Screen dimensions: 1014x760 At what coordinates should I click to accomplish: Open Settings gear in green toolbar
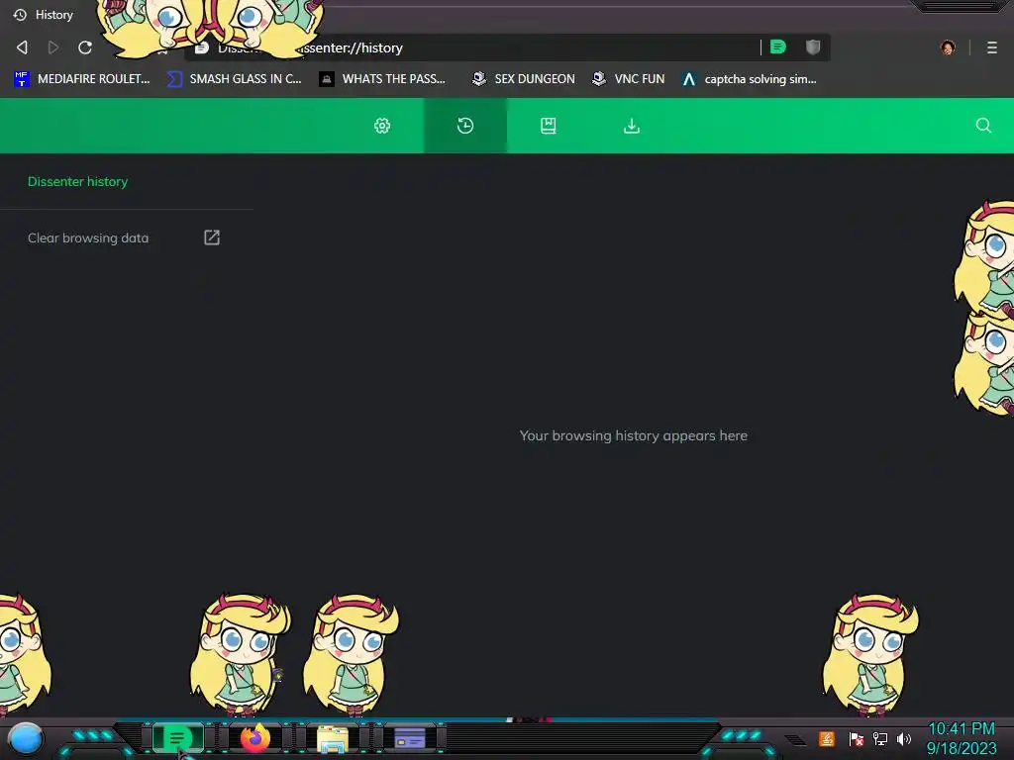(382, 126)
